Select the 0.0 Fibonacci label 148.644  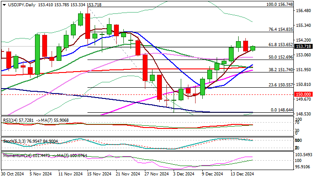[x=282, y=110]
